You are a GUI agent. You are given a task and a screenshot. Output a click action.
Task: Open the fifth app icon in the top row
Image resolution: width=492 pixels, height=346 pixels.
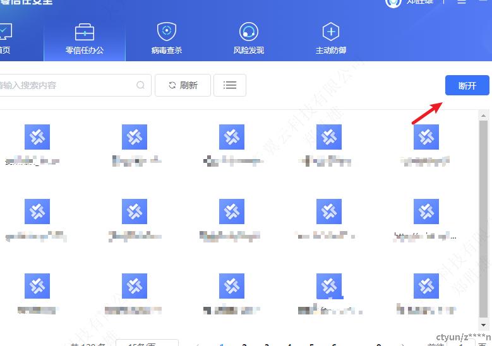point(426,137)
